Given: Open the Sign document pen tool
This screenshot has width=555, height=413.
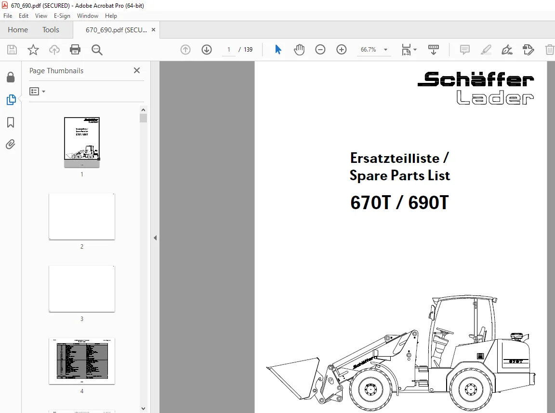Looking at the screenshot, I should (507, 50).
